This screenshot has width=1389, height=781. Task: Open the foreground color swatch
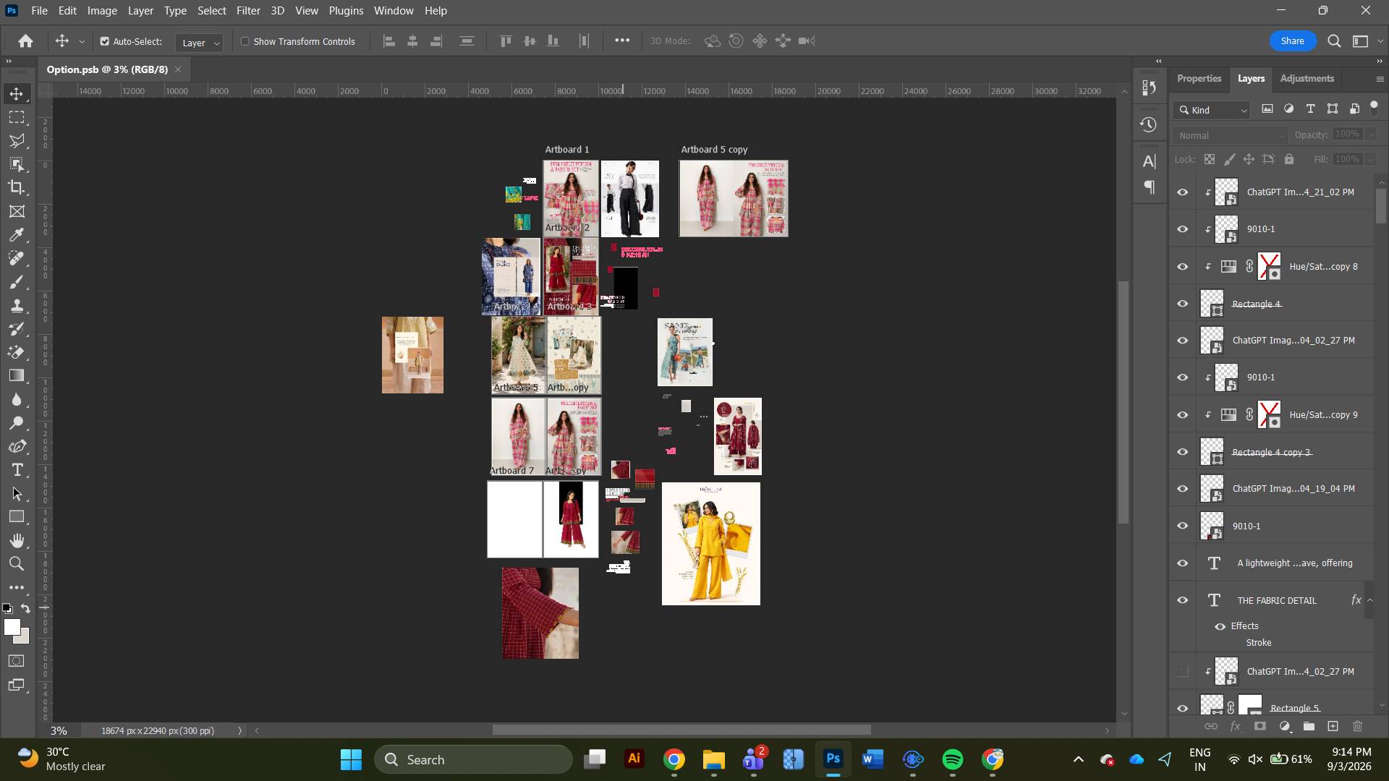[x=12, y=628]
